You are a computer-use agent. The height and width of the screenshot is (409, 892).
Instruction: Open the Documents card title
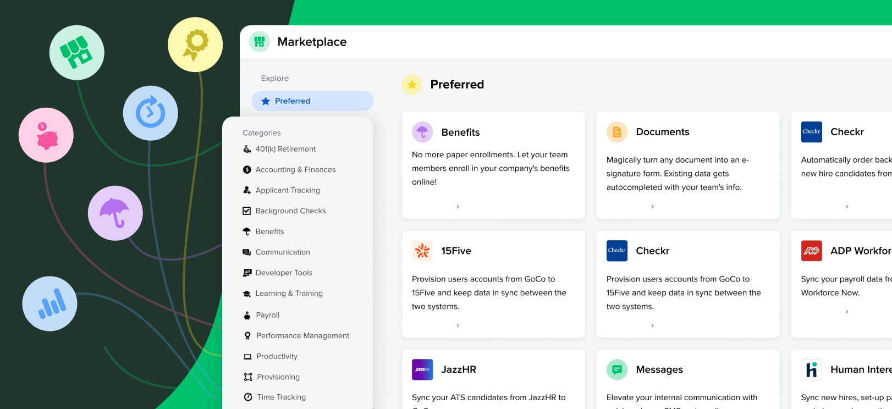click(x=663, y=132)
